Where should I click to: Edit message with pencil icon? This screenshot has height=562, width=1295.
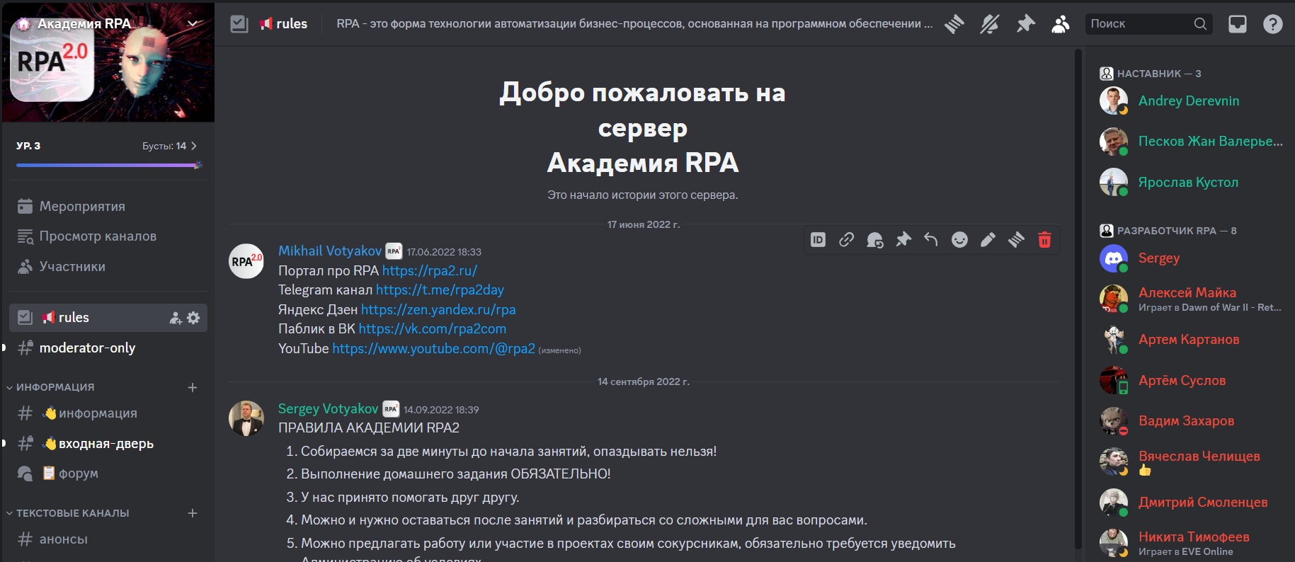click(988, 240)
